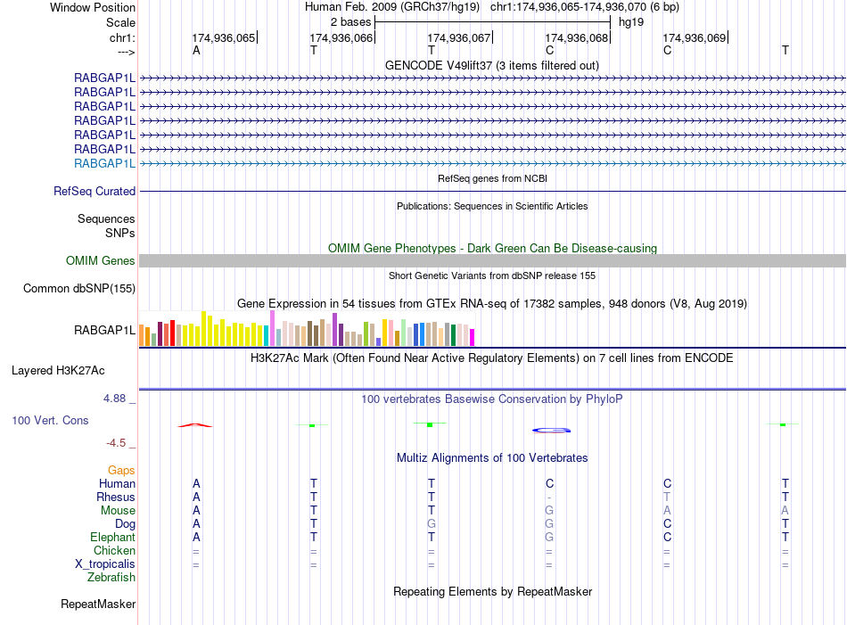Click position marker 174,936,068
The image size is (847, 625).
click(578, 37)
